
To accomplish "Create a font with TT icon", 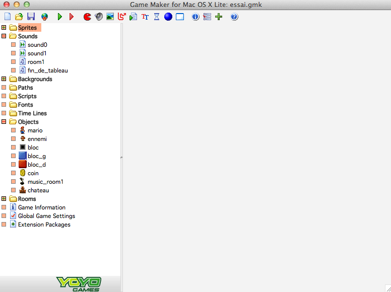I will tap(145, 17).
